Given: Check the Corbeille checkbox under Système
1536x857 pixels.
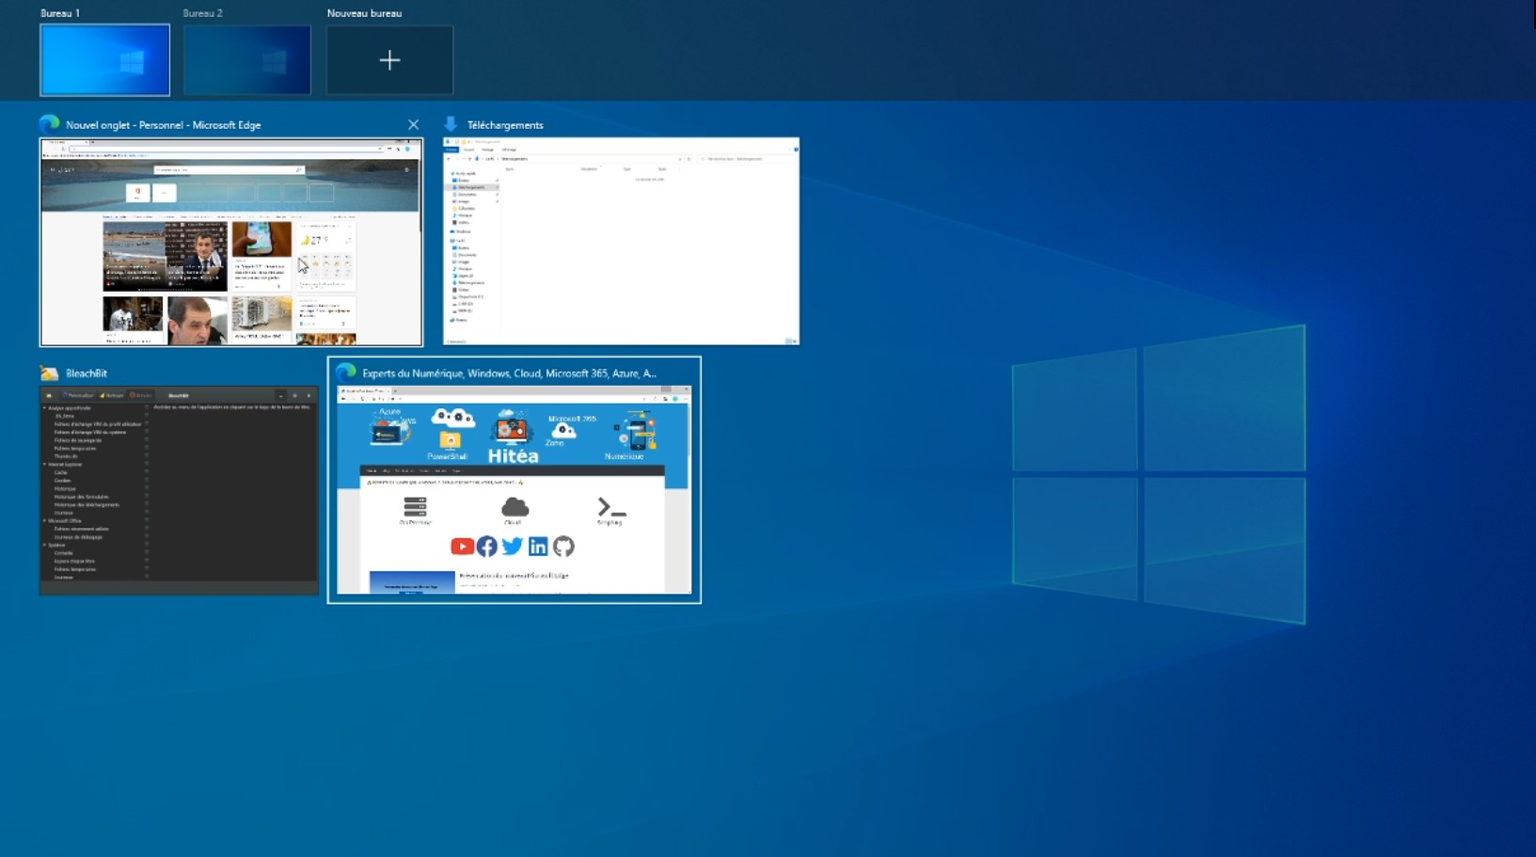Looking at the screenshot, I should (x=147, y=552).
